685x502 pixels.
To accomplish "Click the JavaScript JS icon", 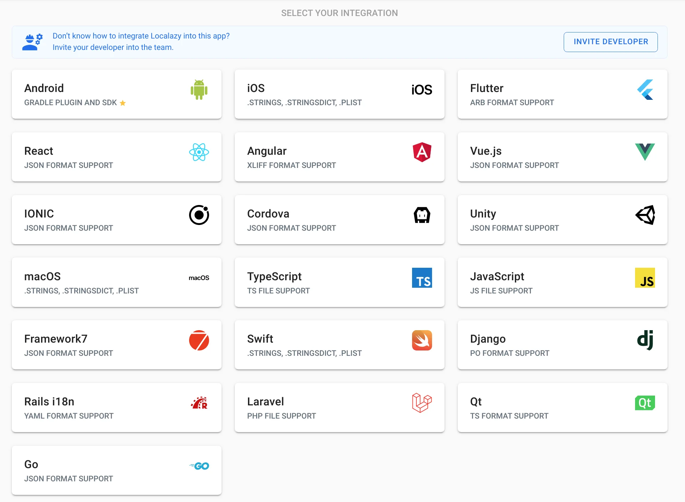I will coord(645,278).
